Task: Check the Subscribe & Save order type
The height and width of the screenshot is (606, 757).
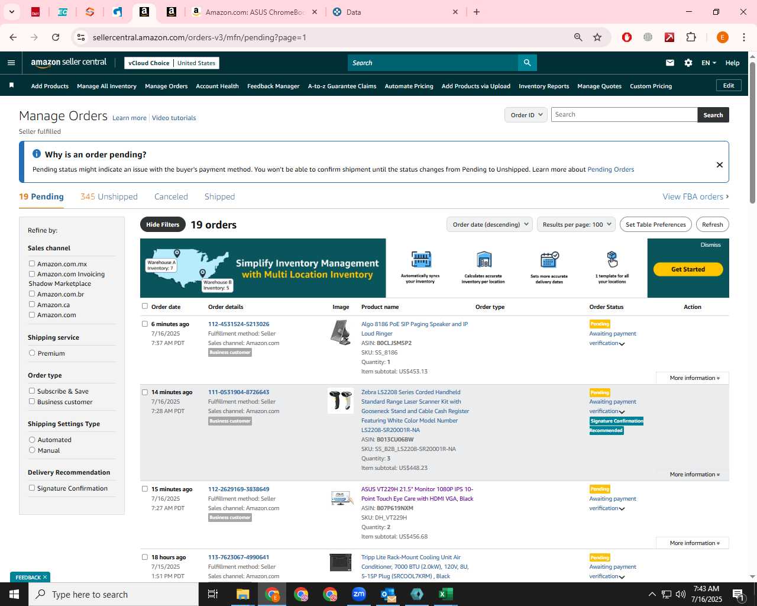Action: (x=32, y=391)
